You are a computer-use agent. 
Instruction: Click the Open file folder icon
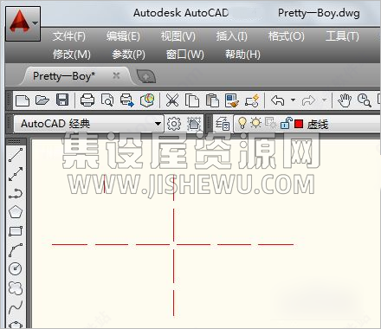42,100
